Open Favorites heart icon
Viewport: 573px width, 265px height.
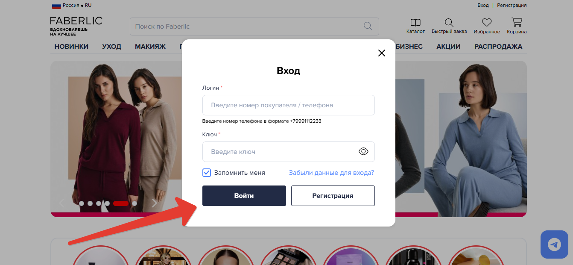point(486,23)
